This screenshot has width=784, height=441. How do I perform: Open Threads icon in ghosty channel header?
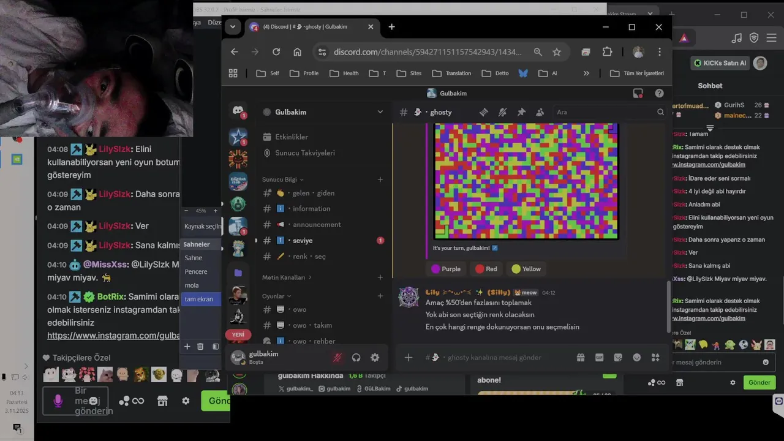[x=483, y=112]
